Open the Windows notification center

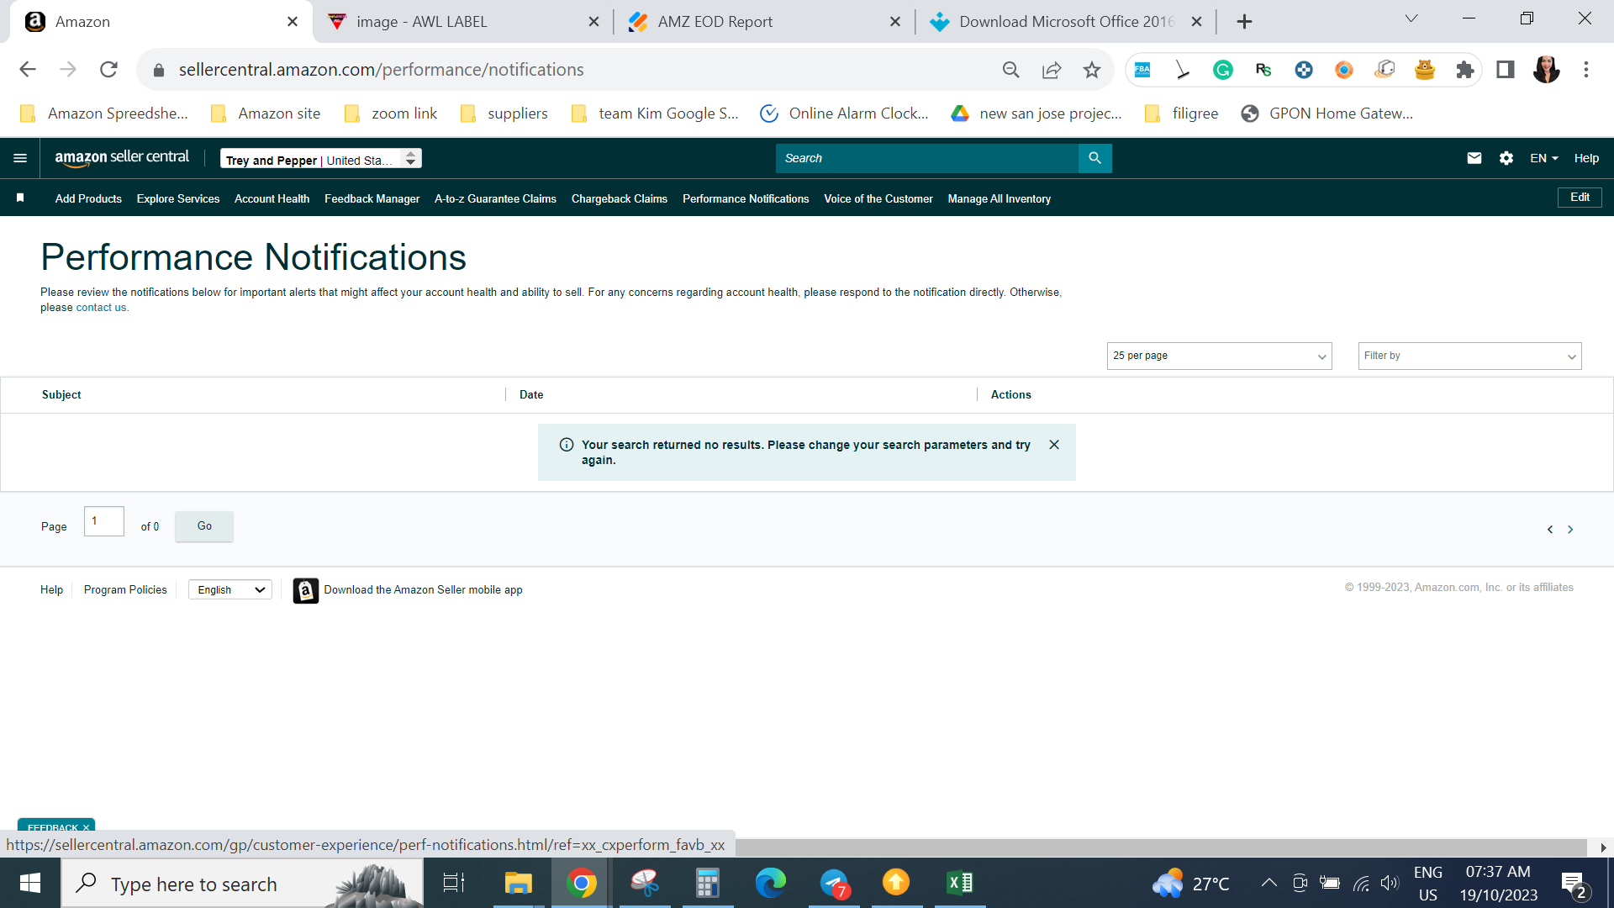tap(1574, 884)
